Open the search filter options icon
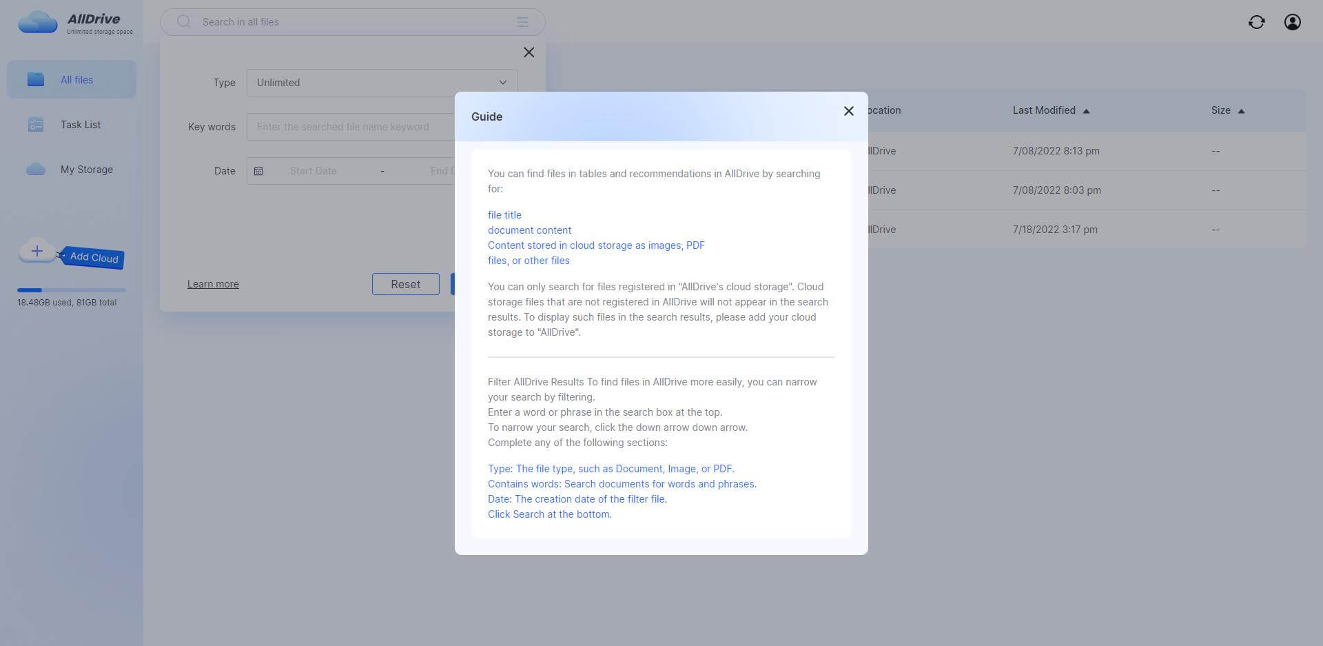 pyautogui.click(x=522, y=22)
